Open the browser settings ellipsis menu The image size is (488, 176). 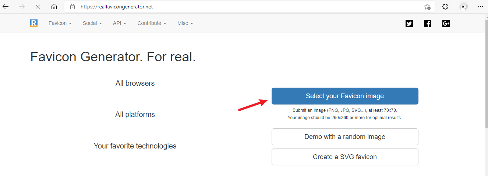(480, 7)
